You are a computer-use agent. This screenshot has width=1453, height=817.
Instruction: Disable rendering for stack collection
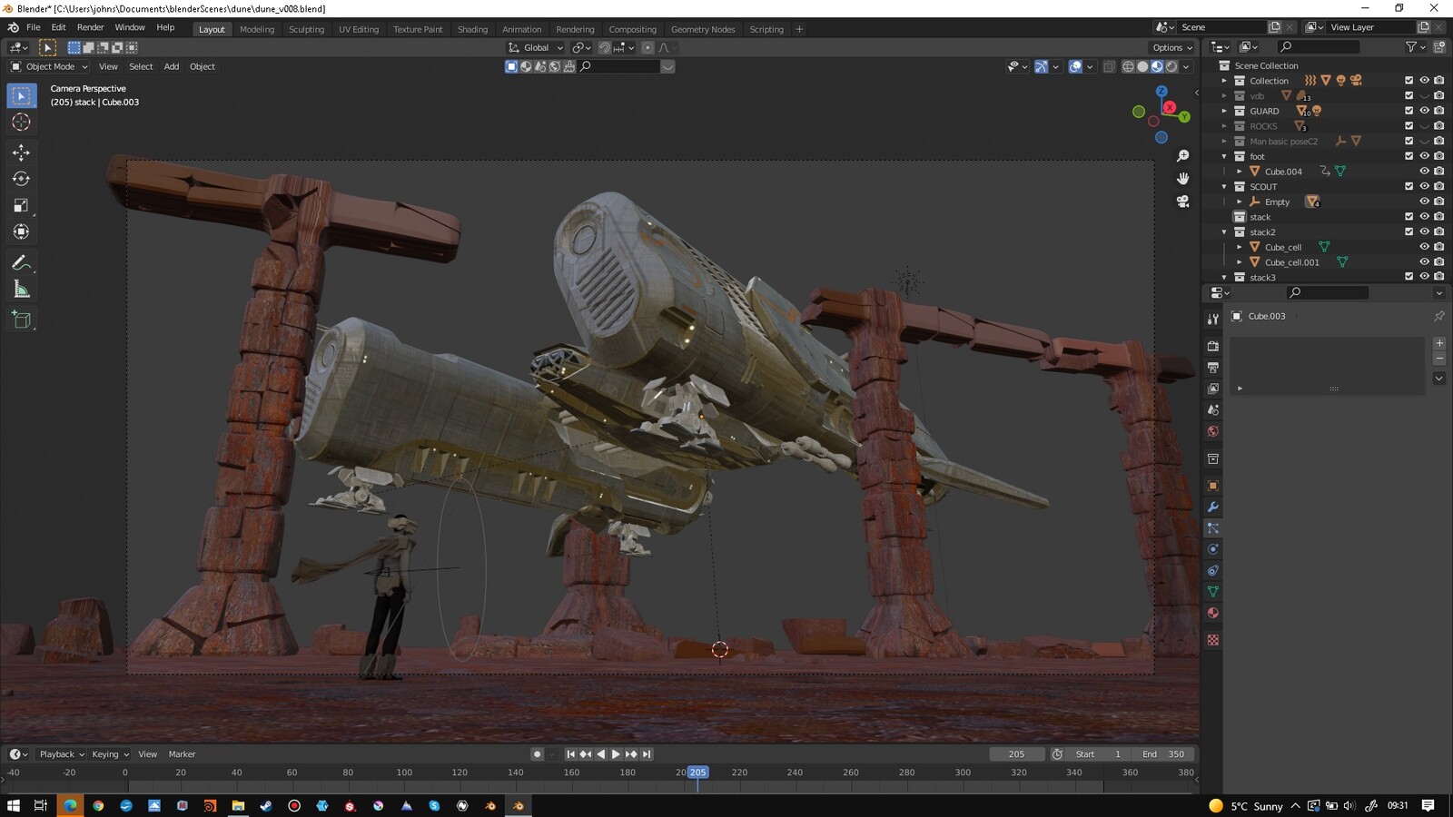[1439, 217]
